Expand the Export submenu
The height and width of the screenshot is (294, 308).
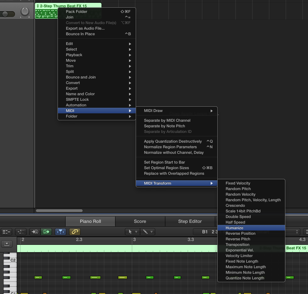point(97,88)
